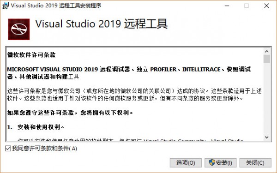Click the license text scrollbar thumb

[x=267, y=59]
